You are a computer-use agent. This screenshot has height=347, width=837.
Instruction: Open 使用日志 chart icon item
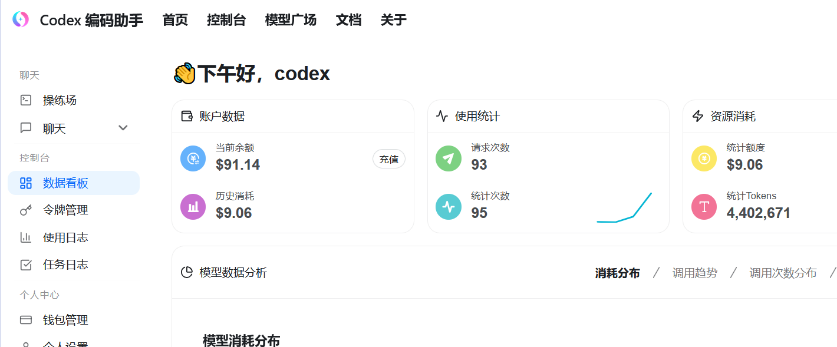(65, 237)
